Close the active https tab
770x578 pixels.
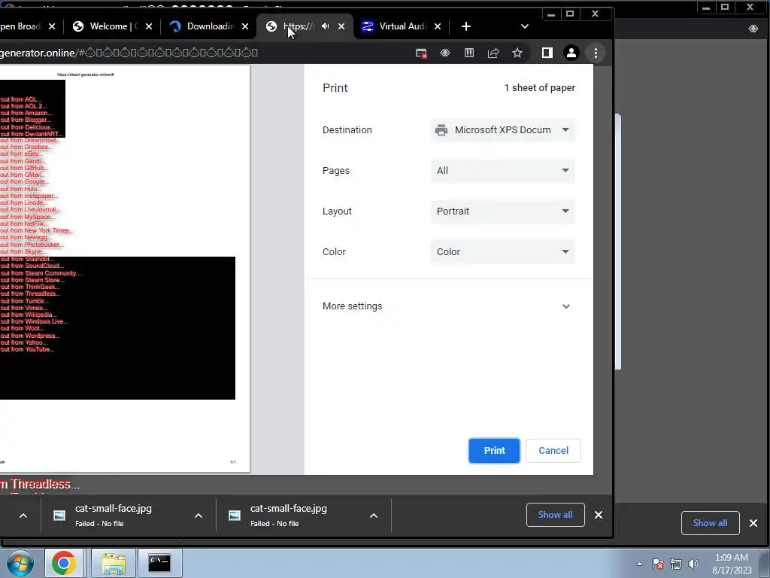pos(341,26)
